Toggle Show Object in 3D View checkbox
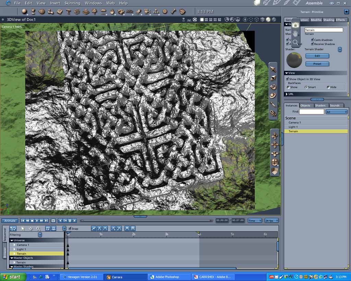 coord(287,79)
